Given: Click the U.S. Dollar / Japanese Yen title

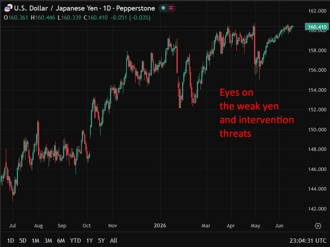Looking at the screenshot, I should 56,8.
